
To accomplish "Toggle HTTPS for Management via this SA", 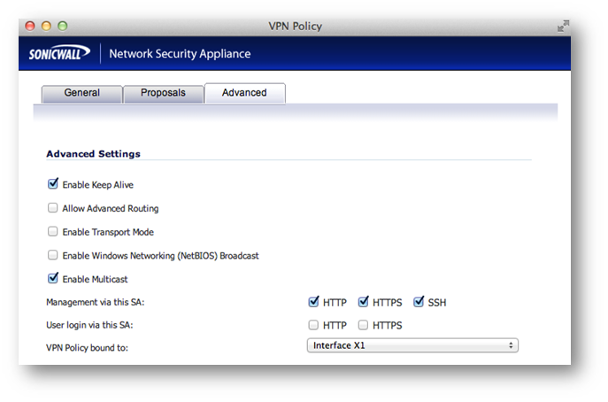I will click(x=363, y=303).
